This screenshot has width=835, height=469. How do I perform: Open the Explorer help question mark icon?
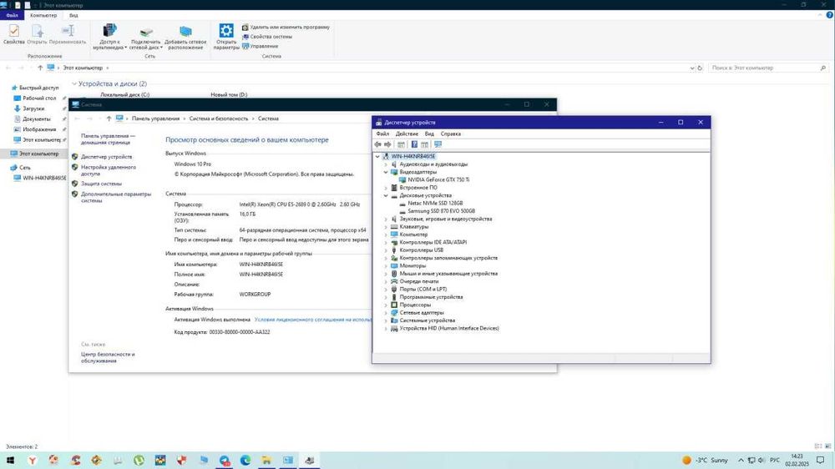click(829, 15)
